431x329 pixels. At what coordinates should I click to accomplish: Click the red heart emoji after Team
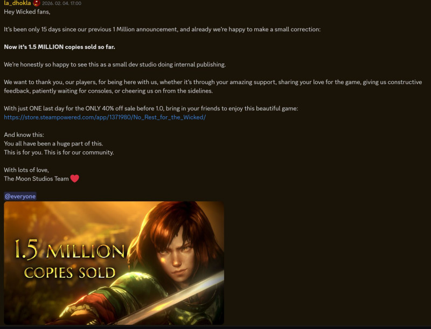pos(74,179)
